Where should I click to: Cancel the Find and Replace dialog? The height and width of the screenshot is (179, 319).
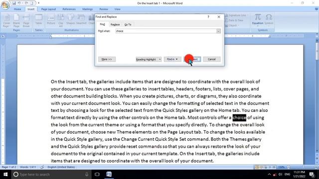211,59
